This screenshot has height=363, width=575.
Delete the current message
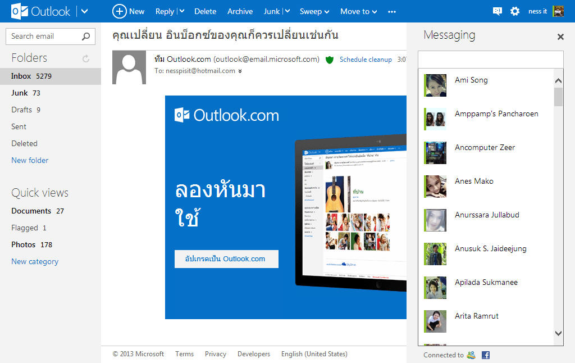pyautogui.click(x=205, y=11)
